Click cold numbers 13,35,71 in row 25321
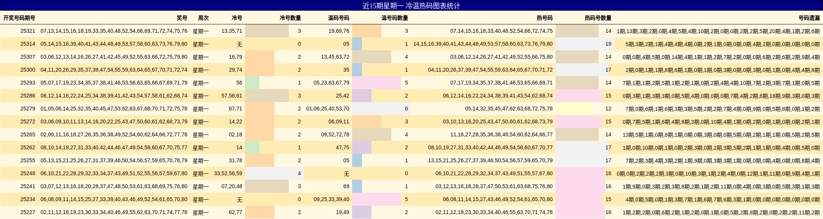Screen dimensions: 823x219 tap(232, 31)
